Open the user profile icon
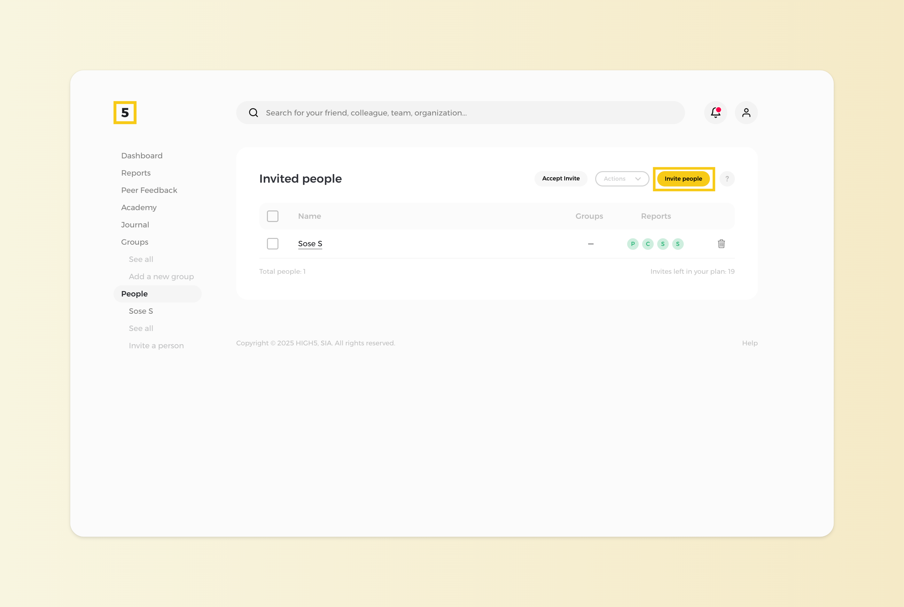The height and width of the screenshot is (607, 904). click(746, 113)
